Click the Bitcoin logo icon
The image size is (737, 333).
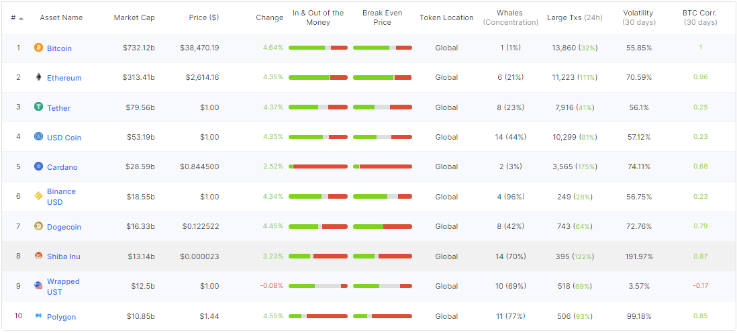(x=38, y=48)
